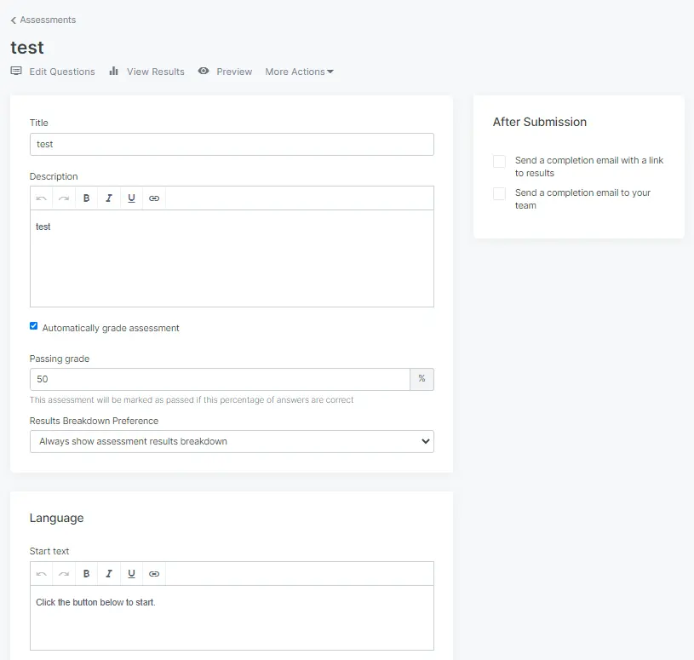Click Undo icon in Description editor
The width and height of the screenshot is (694, 660).
pos(41,198)
